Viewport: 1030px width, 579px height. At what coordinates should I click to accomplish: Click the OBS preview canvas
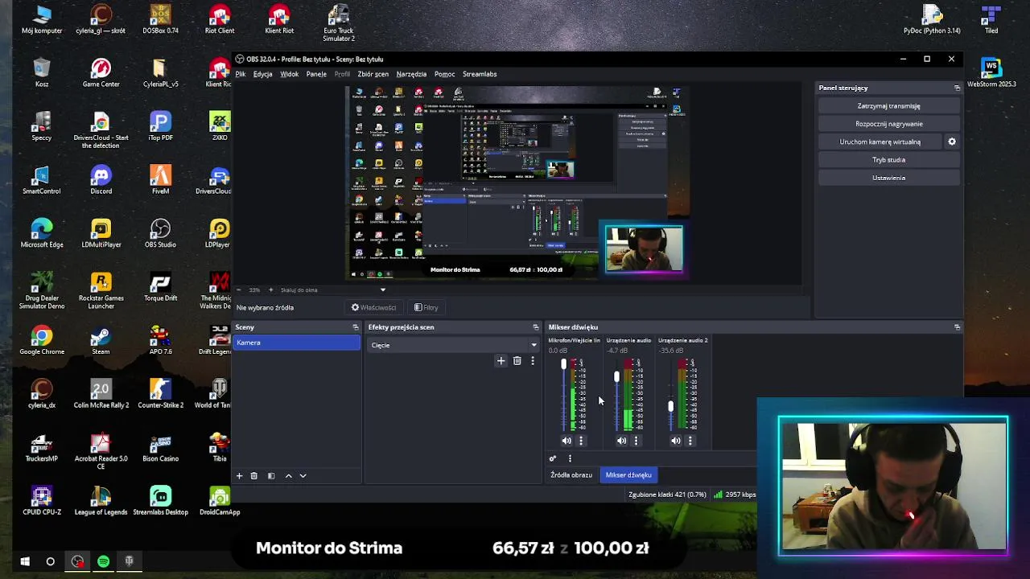517,183
